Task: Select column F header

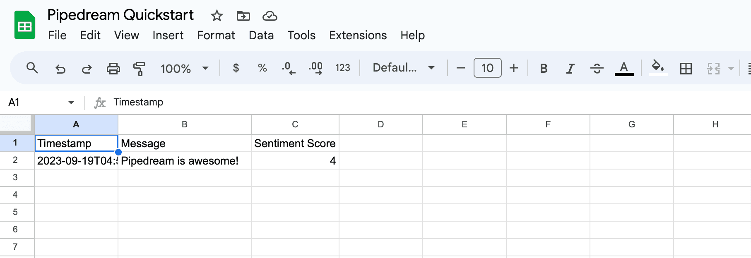Action: pos(548,124)
